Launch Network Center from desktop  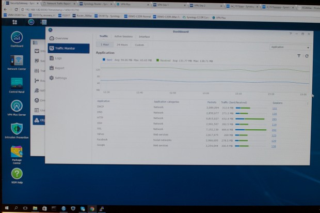(17, 61)
